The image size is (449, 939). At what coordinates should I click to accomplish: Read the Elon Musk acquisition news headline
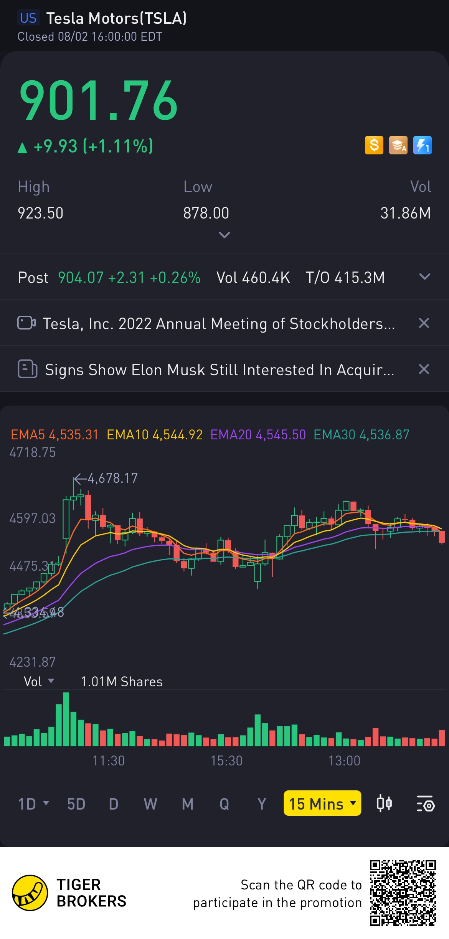point(220,370)
